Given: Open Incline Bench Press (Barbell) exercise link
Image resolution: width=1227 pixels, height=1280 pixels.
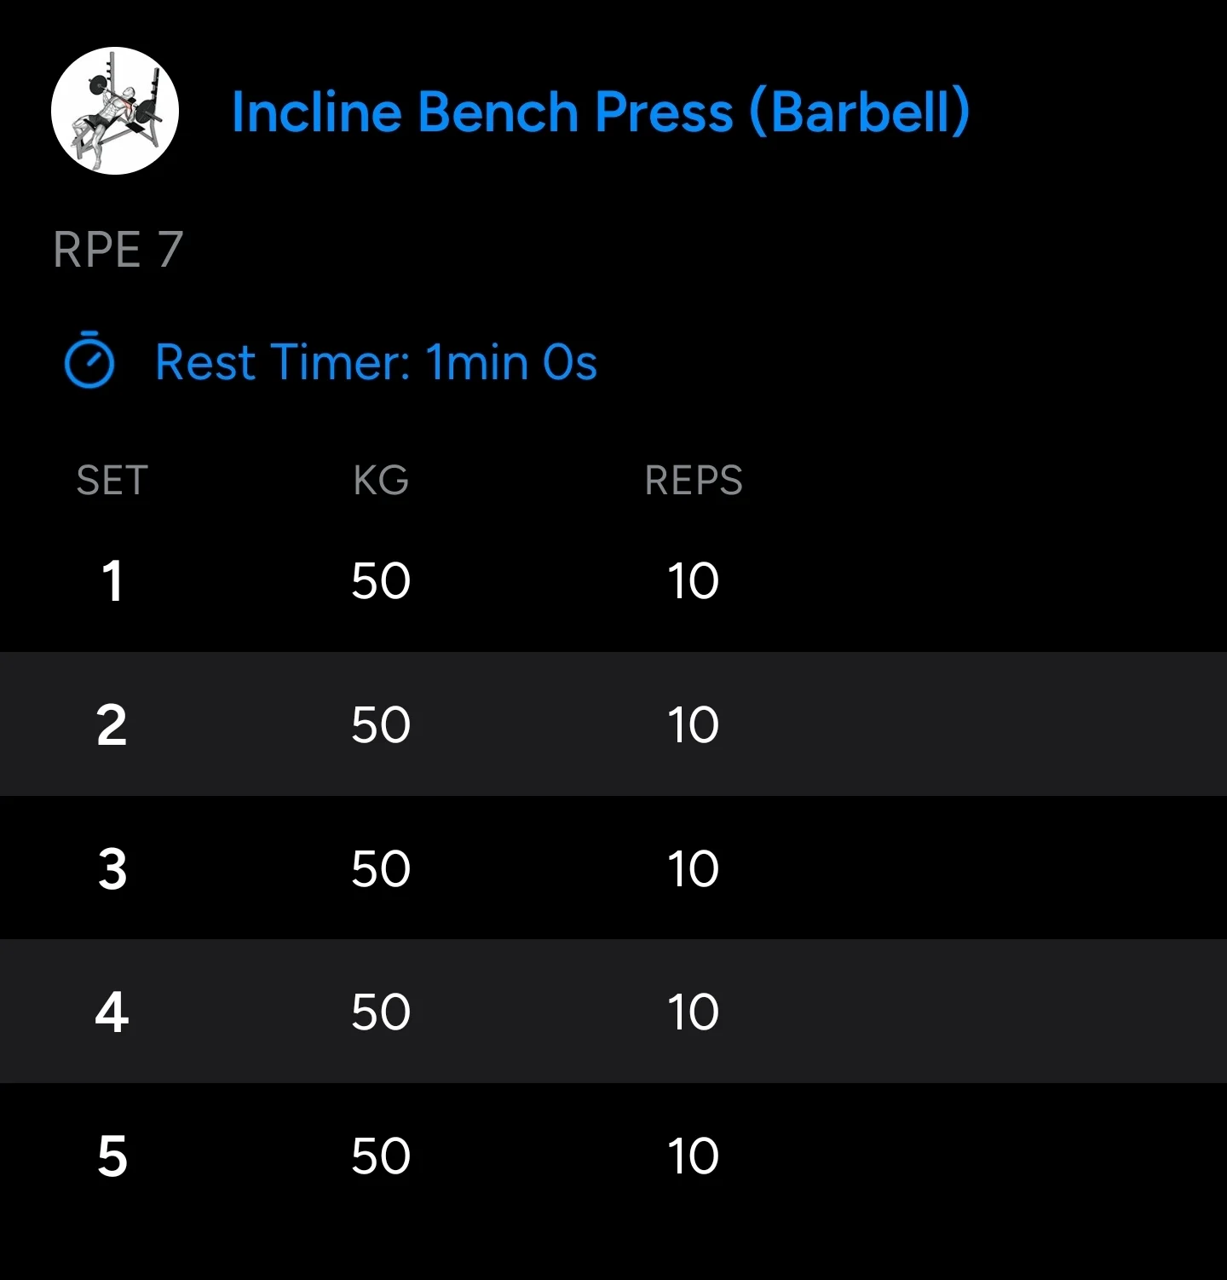Looking at the screenshot, I should point(601,112).
